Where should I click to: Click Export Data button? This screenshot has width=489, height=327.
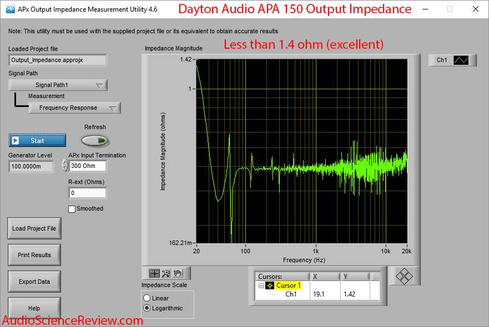[x=34, y=282]
